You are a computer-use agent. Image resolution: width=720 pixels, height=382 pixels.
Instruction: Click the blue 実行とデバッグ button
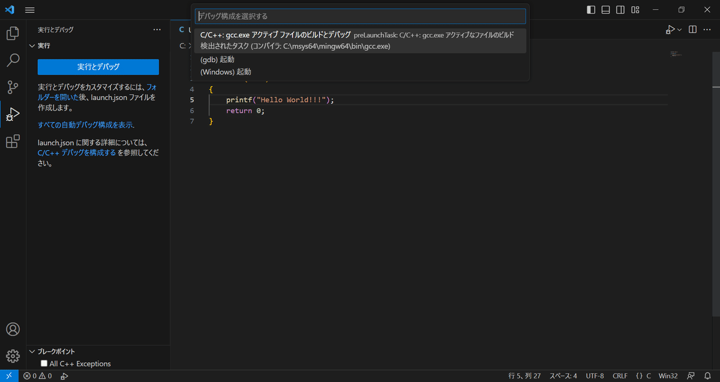[98, 66]
